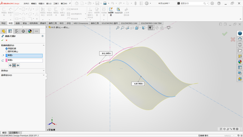Open Design Library in task pane

coord(240,45)
